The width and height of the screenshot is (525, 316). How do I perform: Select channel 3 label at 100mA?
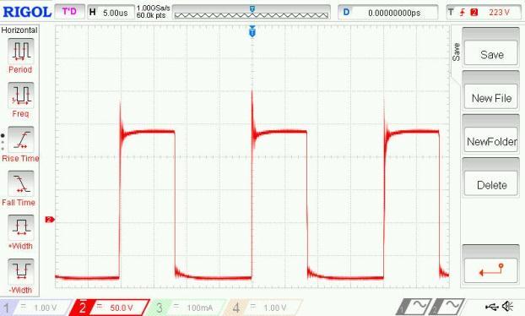click(187, 308)
